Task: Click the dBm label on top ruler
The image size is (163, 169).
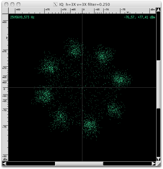Action: pos(153,9)
